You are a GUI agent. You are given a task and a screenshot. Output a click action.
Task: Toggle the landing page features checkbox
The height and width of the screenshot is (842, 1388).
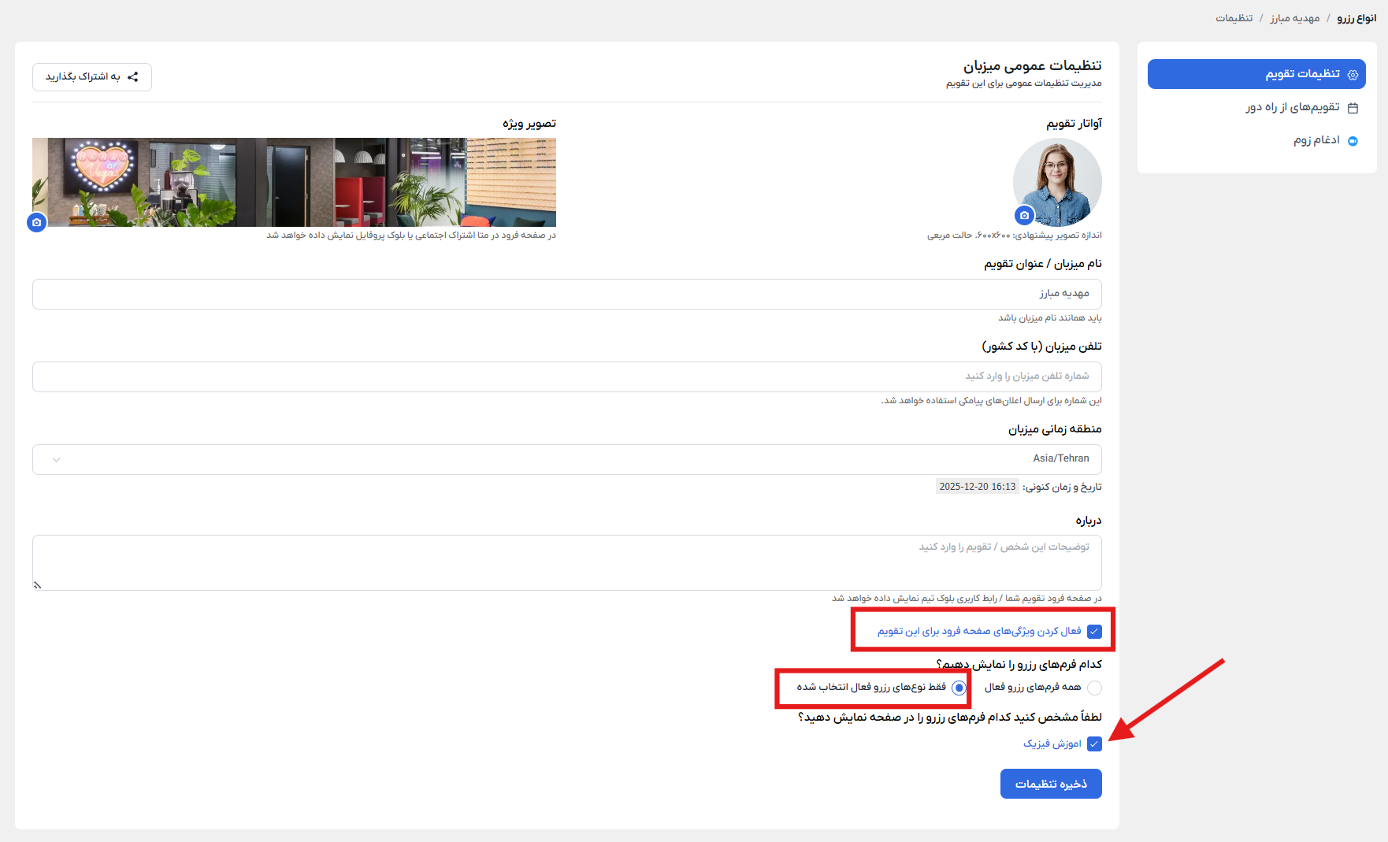[x=1094, y=632]
